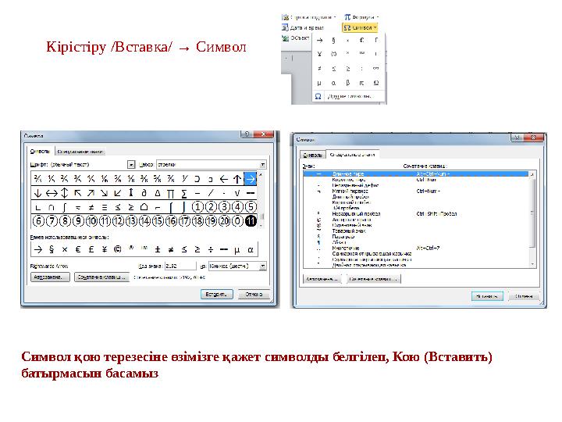Select the Неразрывный пробел list row
562x422 pixels.
416,214
